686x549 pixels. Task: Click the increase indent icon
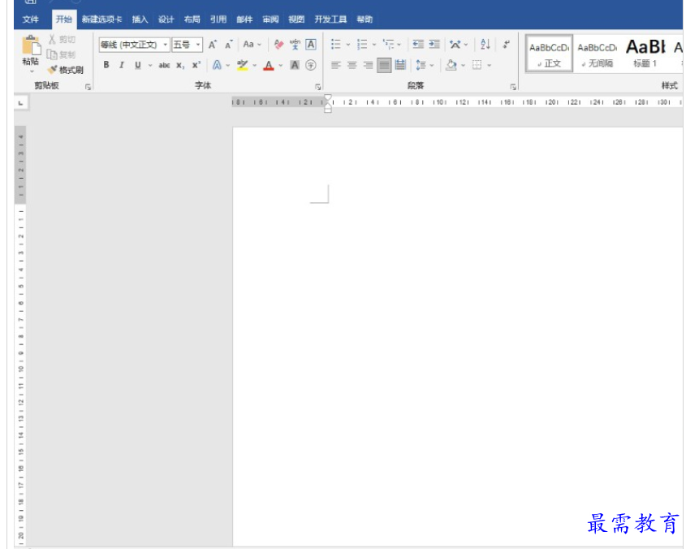point(434,44)
